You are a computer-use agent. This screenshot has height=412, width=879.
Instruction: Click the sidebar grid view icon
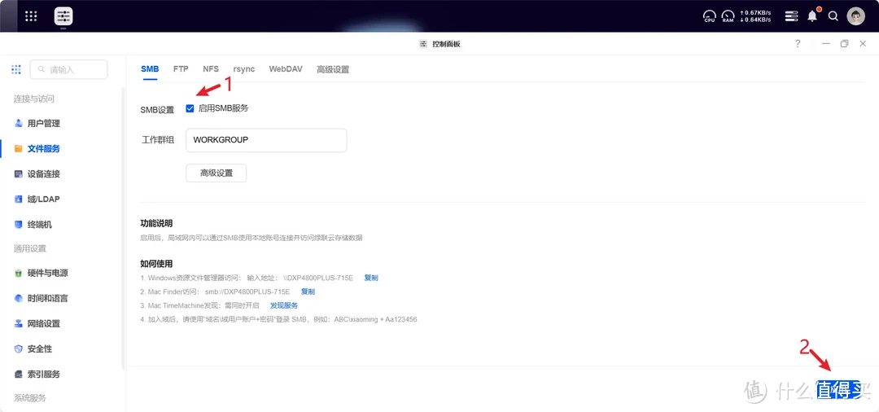pos(16,69)
